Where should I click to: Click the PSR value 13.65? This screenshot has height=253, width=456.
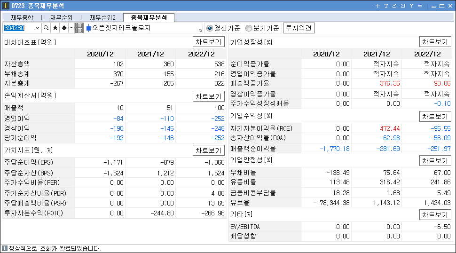coord(216,203)
